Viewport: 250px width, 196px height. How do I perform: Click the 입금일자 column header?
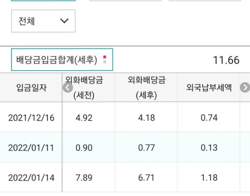point(31,88)
